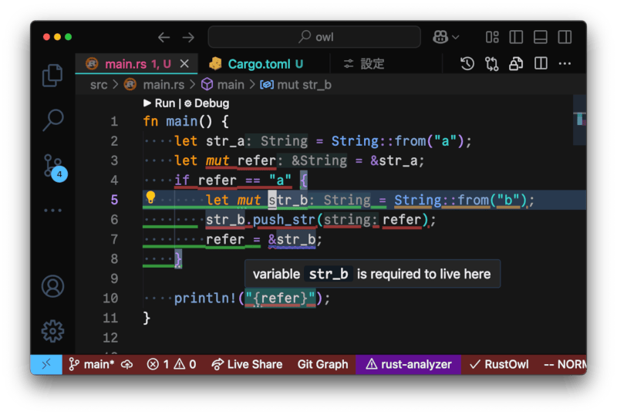Switch to the Cargo.toml tab
The width and height of the screenshot is (617, 415).
tap(257, 64)
